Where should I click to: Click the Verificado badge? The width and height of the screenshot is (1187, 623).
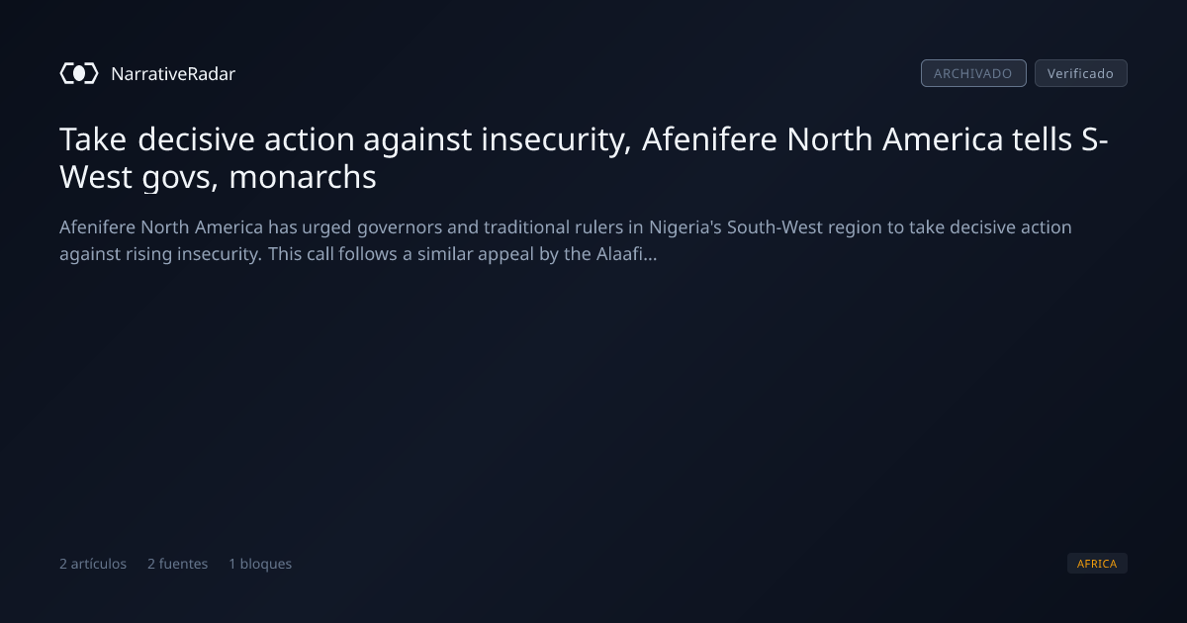click(1080, 73)
